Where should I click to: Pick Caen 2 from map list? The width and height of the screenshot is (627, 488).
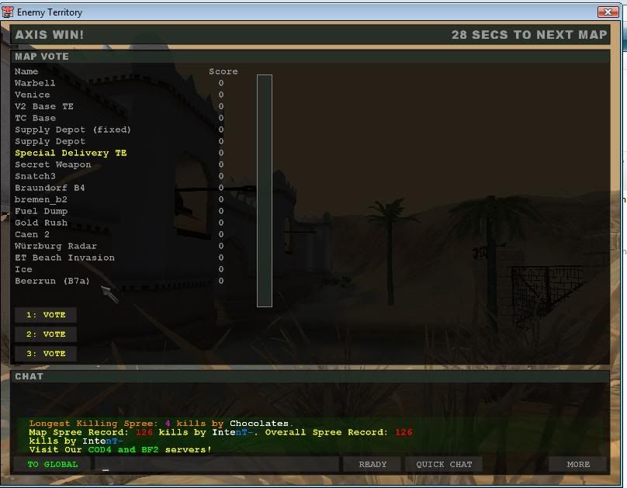(x=32, y=234)
